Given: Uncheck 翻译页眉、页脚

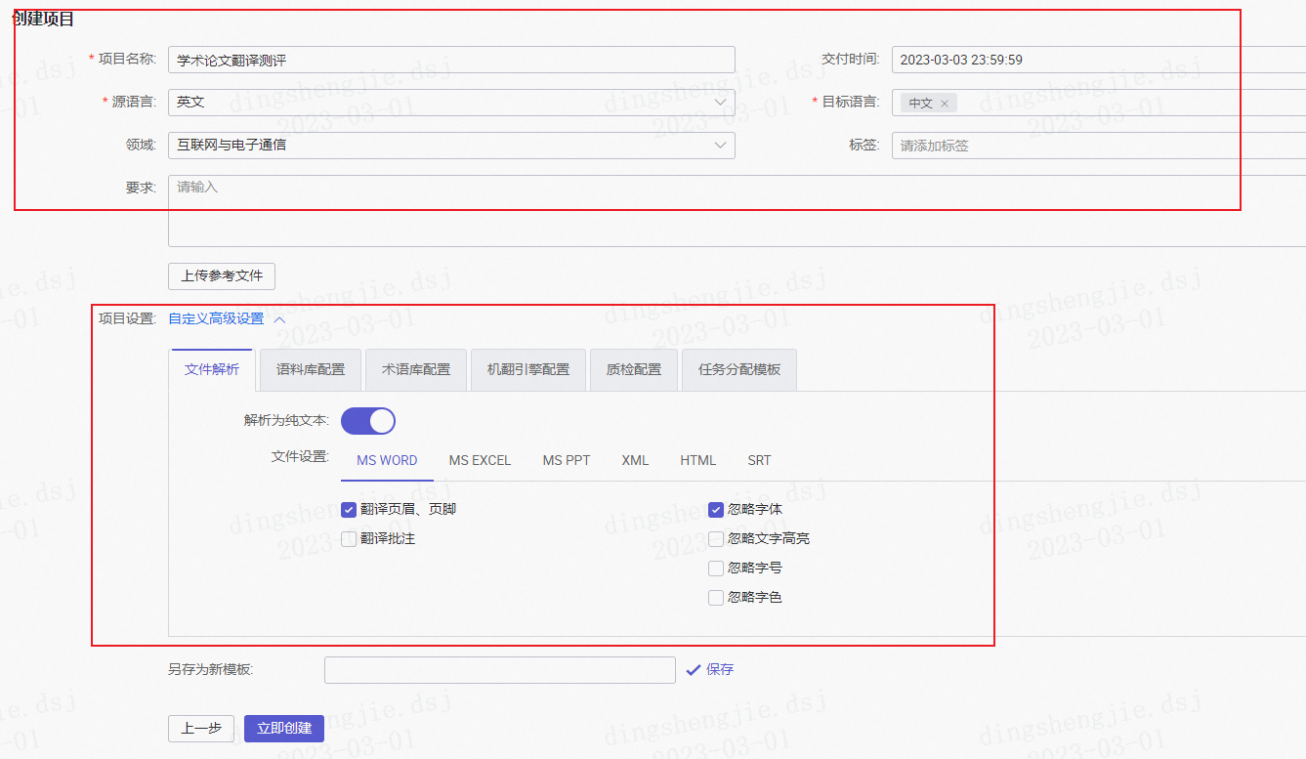Looking at the screenshot, I should coord(349,509).
